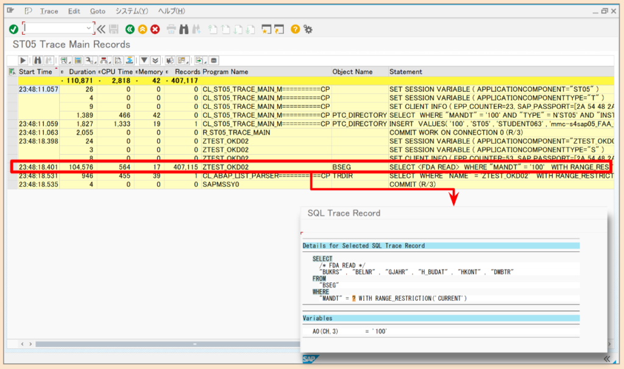Image resolution: width=624 pixels, height=369 pixels.
Task: Open the Customize Local Layout gear icon
Action: pyautogui.click(x=308, y=28)
